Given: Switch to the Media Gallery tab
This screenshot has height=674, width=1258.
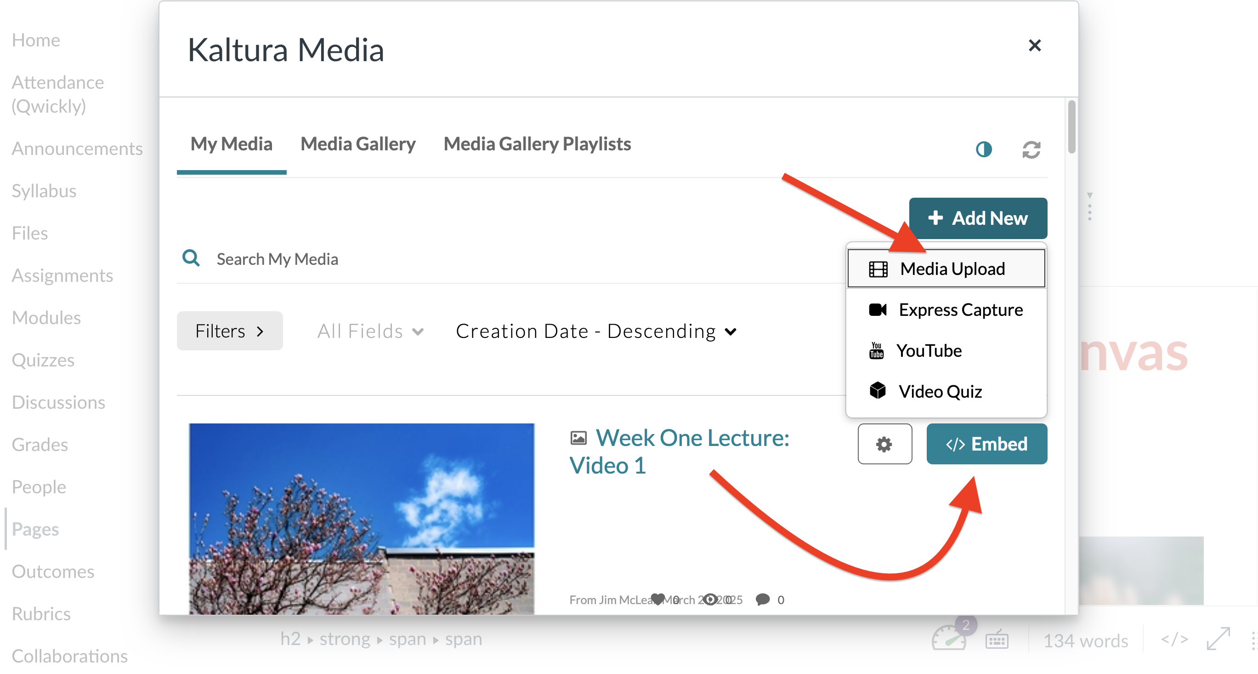Looking at the screenshot, I should tap(357, 144).
